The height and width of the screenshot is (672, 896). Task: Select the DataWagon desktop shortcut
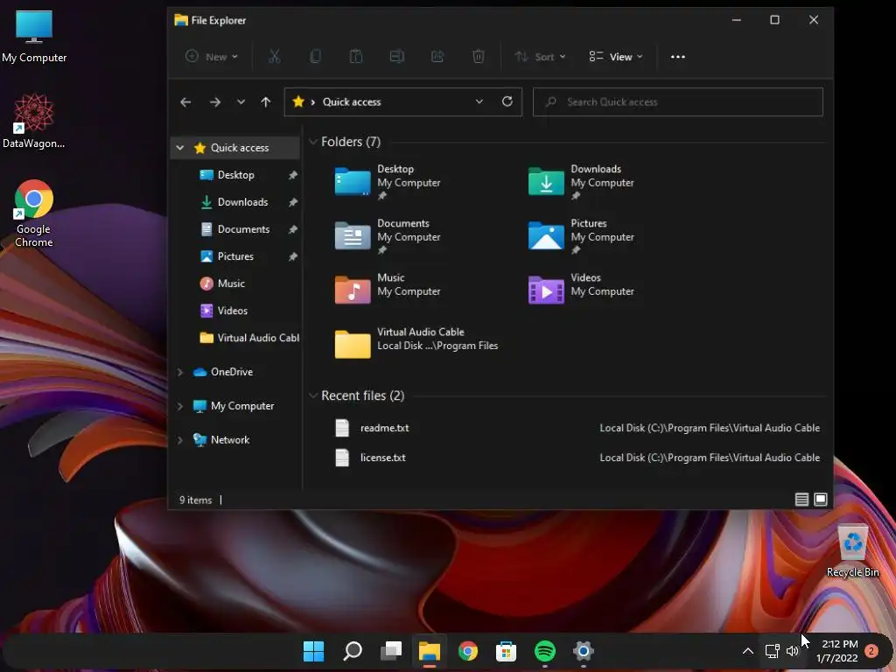34,121
